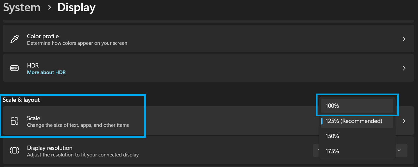418x167 pixels.
Task: Choose 125% (Recommended) scale option
Action: point(357,121)
